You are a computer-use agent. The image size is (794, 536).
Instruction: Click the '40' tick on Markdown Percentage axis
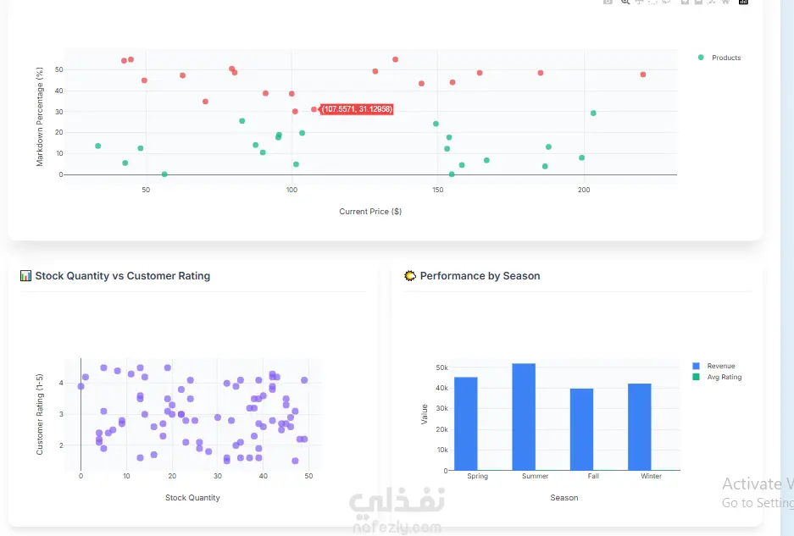tap(59, 91)
